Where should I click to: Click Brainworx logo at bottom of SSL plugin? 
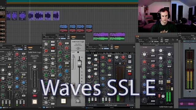coord(130,105)
